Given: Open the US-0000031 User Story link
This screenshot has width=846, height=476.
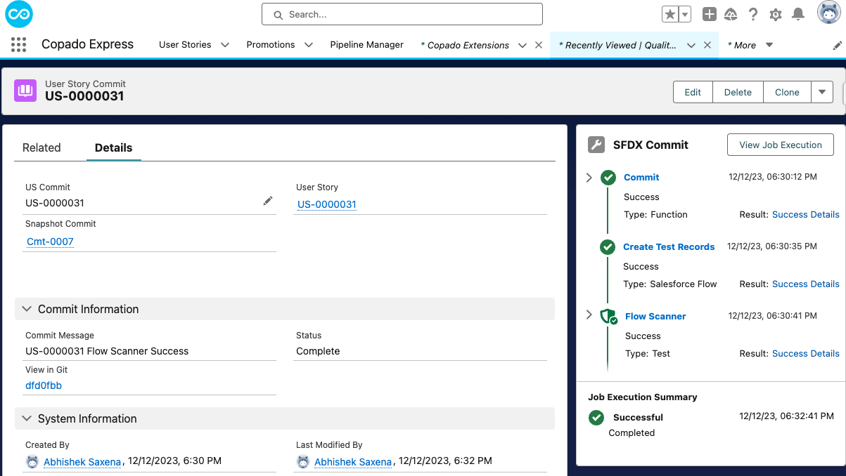Looking at the screenshot, I should [327, 204].
